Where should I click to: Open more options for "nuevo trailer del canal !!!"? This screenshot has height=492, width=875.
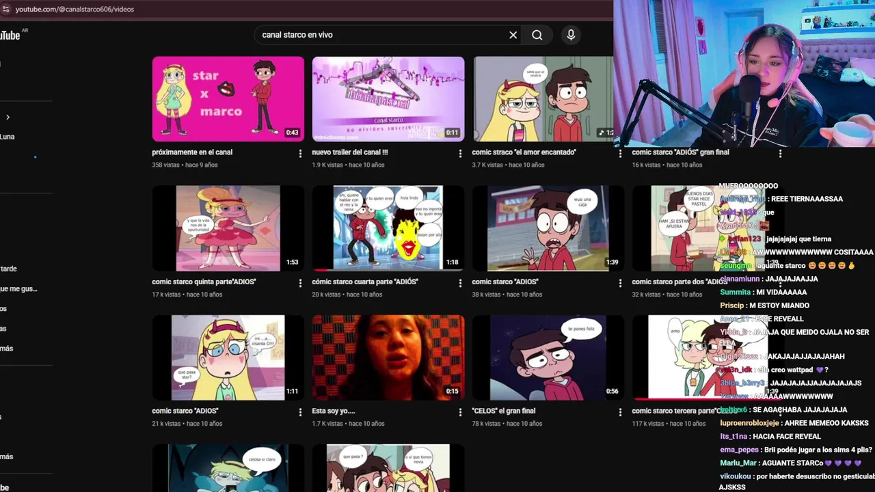coord(460,154)
